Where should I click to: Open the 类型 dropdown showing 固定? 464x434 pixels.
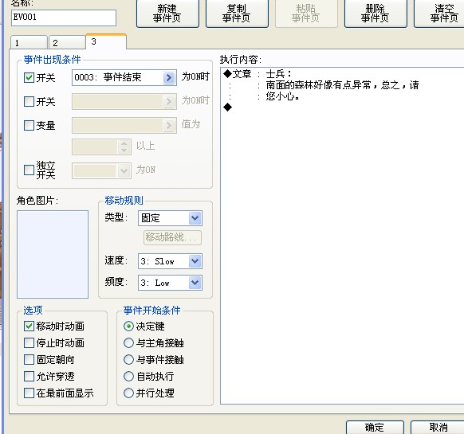pos(170,218)
